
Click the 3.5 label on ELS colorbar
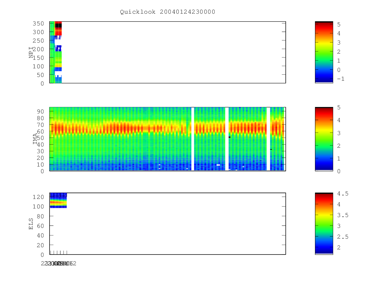tap(342, 215)
